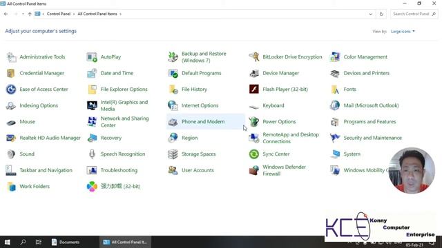Expand the View by Large icons dropdown
442x248 pixels.
pos(403,32)
